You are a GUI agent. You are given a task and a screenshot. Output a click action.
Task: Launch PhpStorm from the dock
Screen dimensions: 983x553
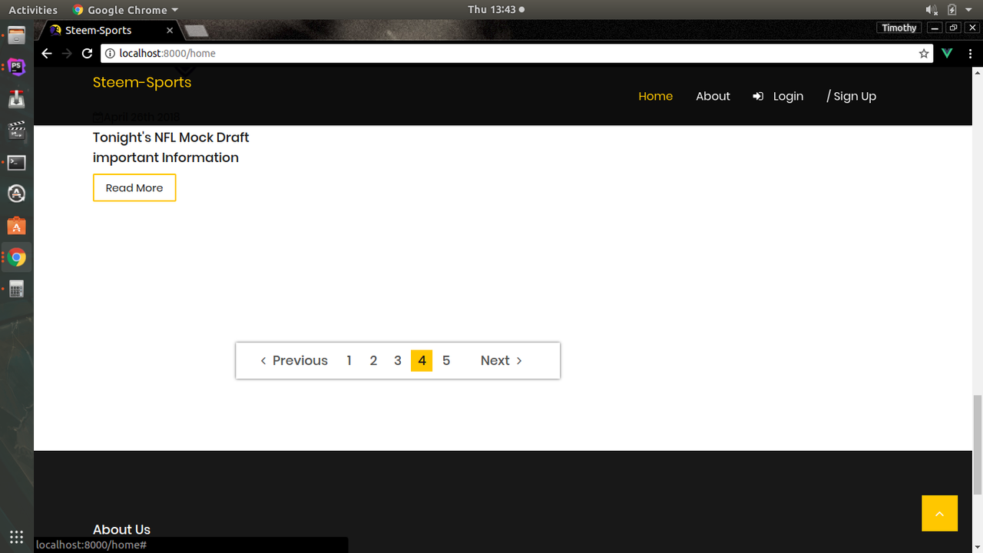click(x=16, y=67)
